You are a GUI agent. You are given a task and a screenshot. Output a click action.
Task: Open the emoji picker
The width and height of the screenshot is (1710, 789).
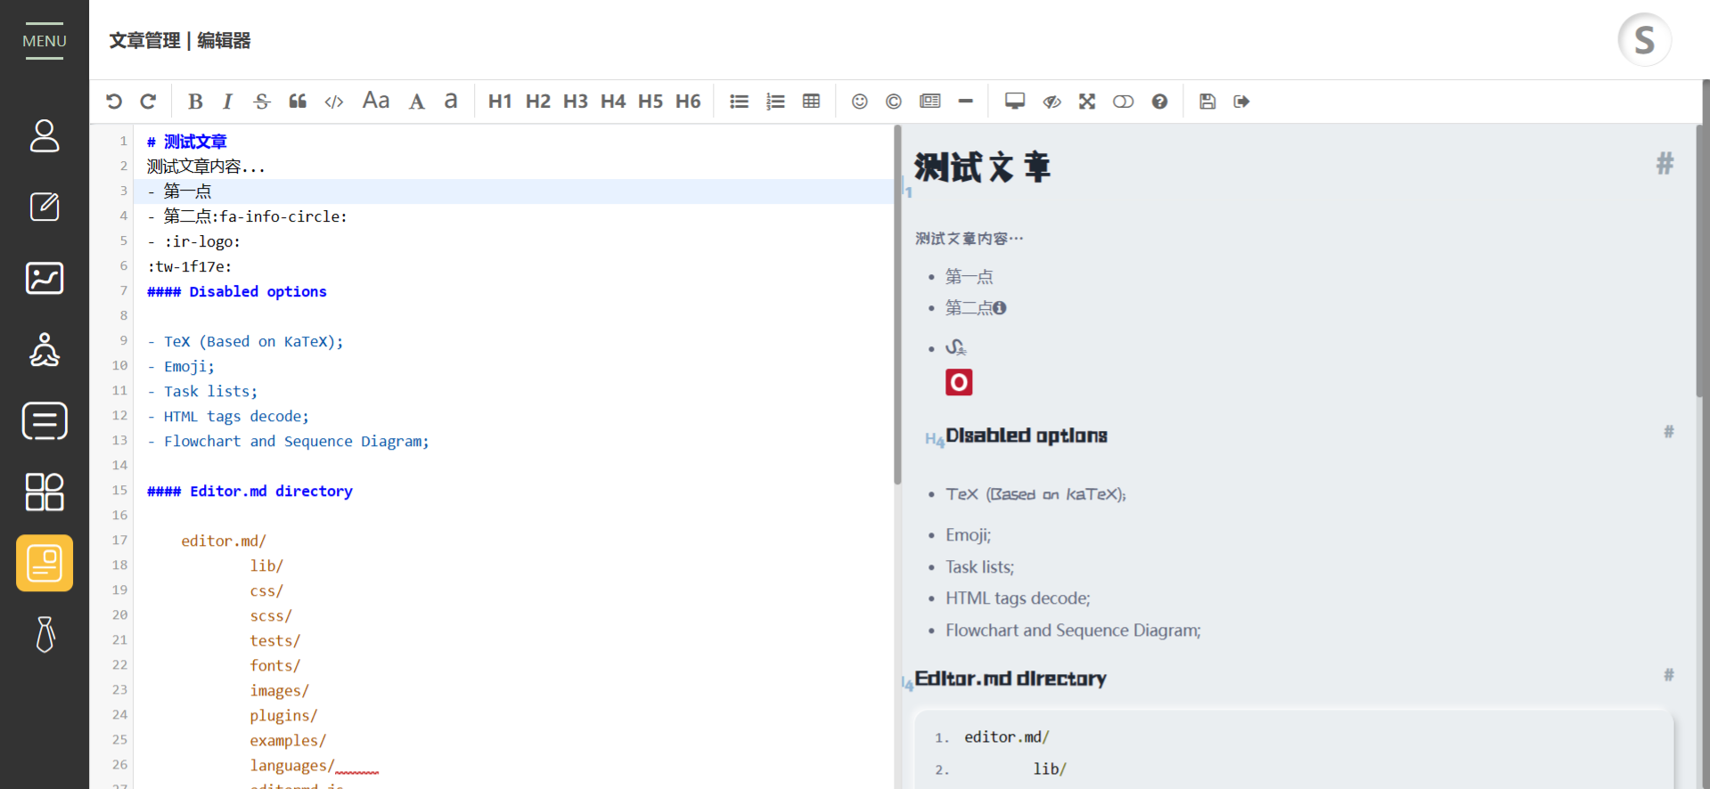(x=859, y=102)
